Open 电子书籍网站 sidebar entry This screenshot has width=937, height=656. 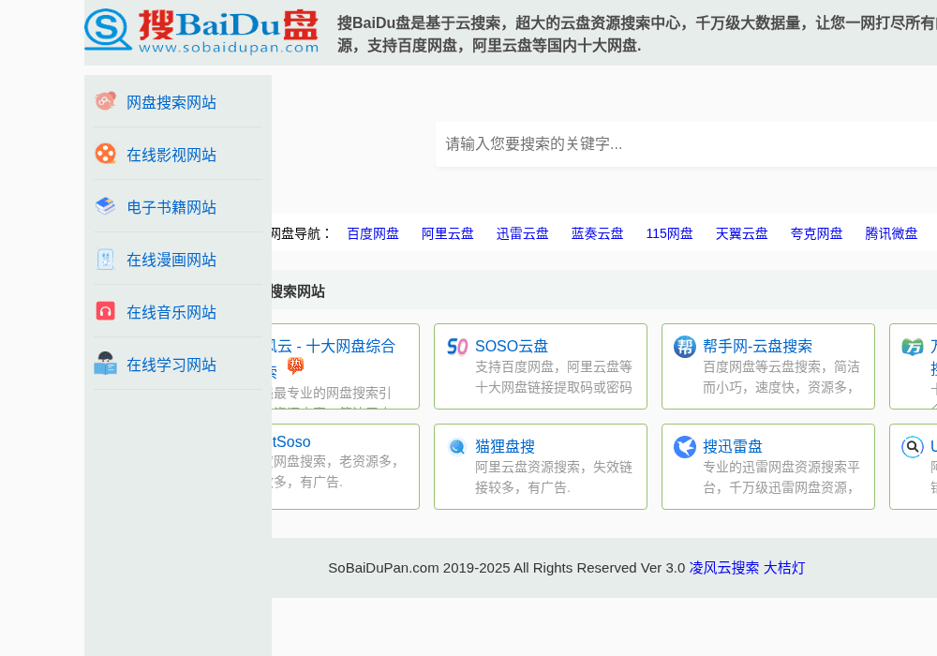click(171, 207)
